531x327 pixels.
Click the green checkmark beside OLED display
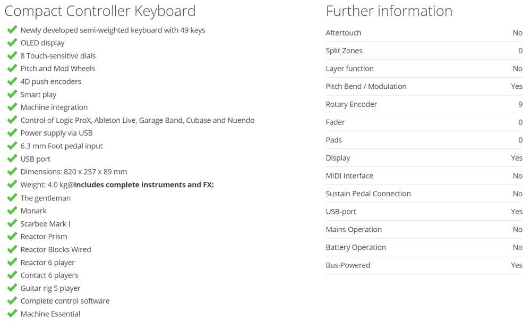[x=12, y=43]
